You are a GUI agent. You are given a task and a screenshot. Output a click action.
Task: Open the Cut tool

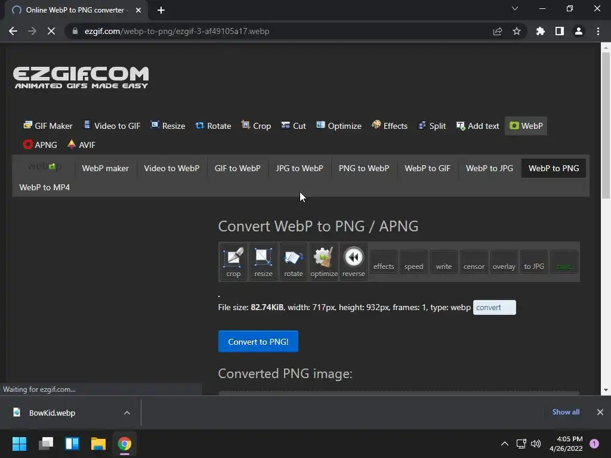[294, 126]
